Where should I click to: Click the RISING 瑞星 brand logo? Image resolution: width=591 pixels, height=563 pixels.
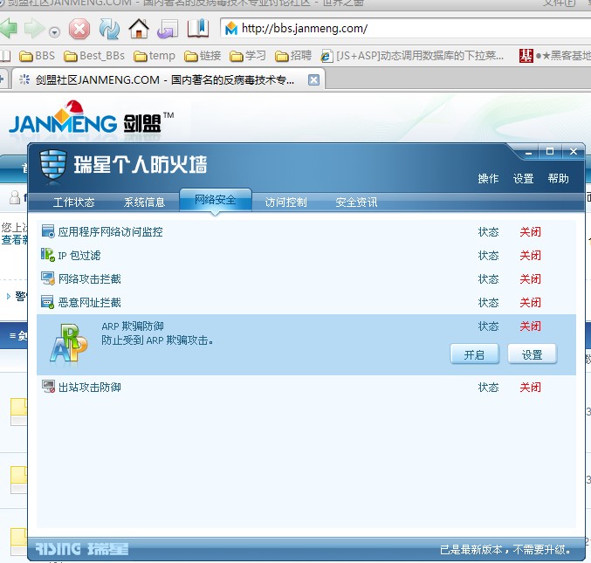(82, 549)
